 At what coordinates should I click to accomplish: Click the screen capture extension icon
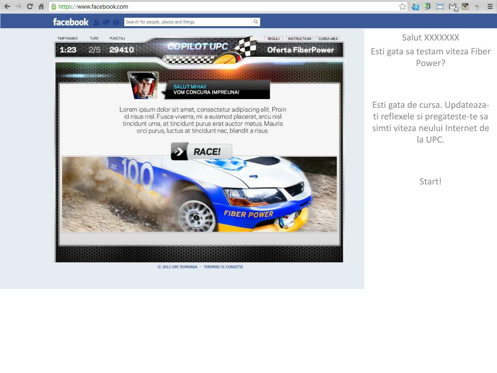click(440, 6)
